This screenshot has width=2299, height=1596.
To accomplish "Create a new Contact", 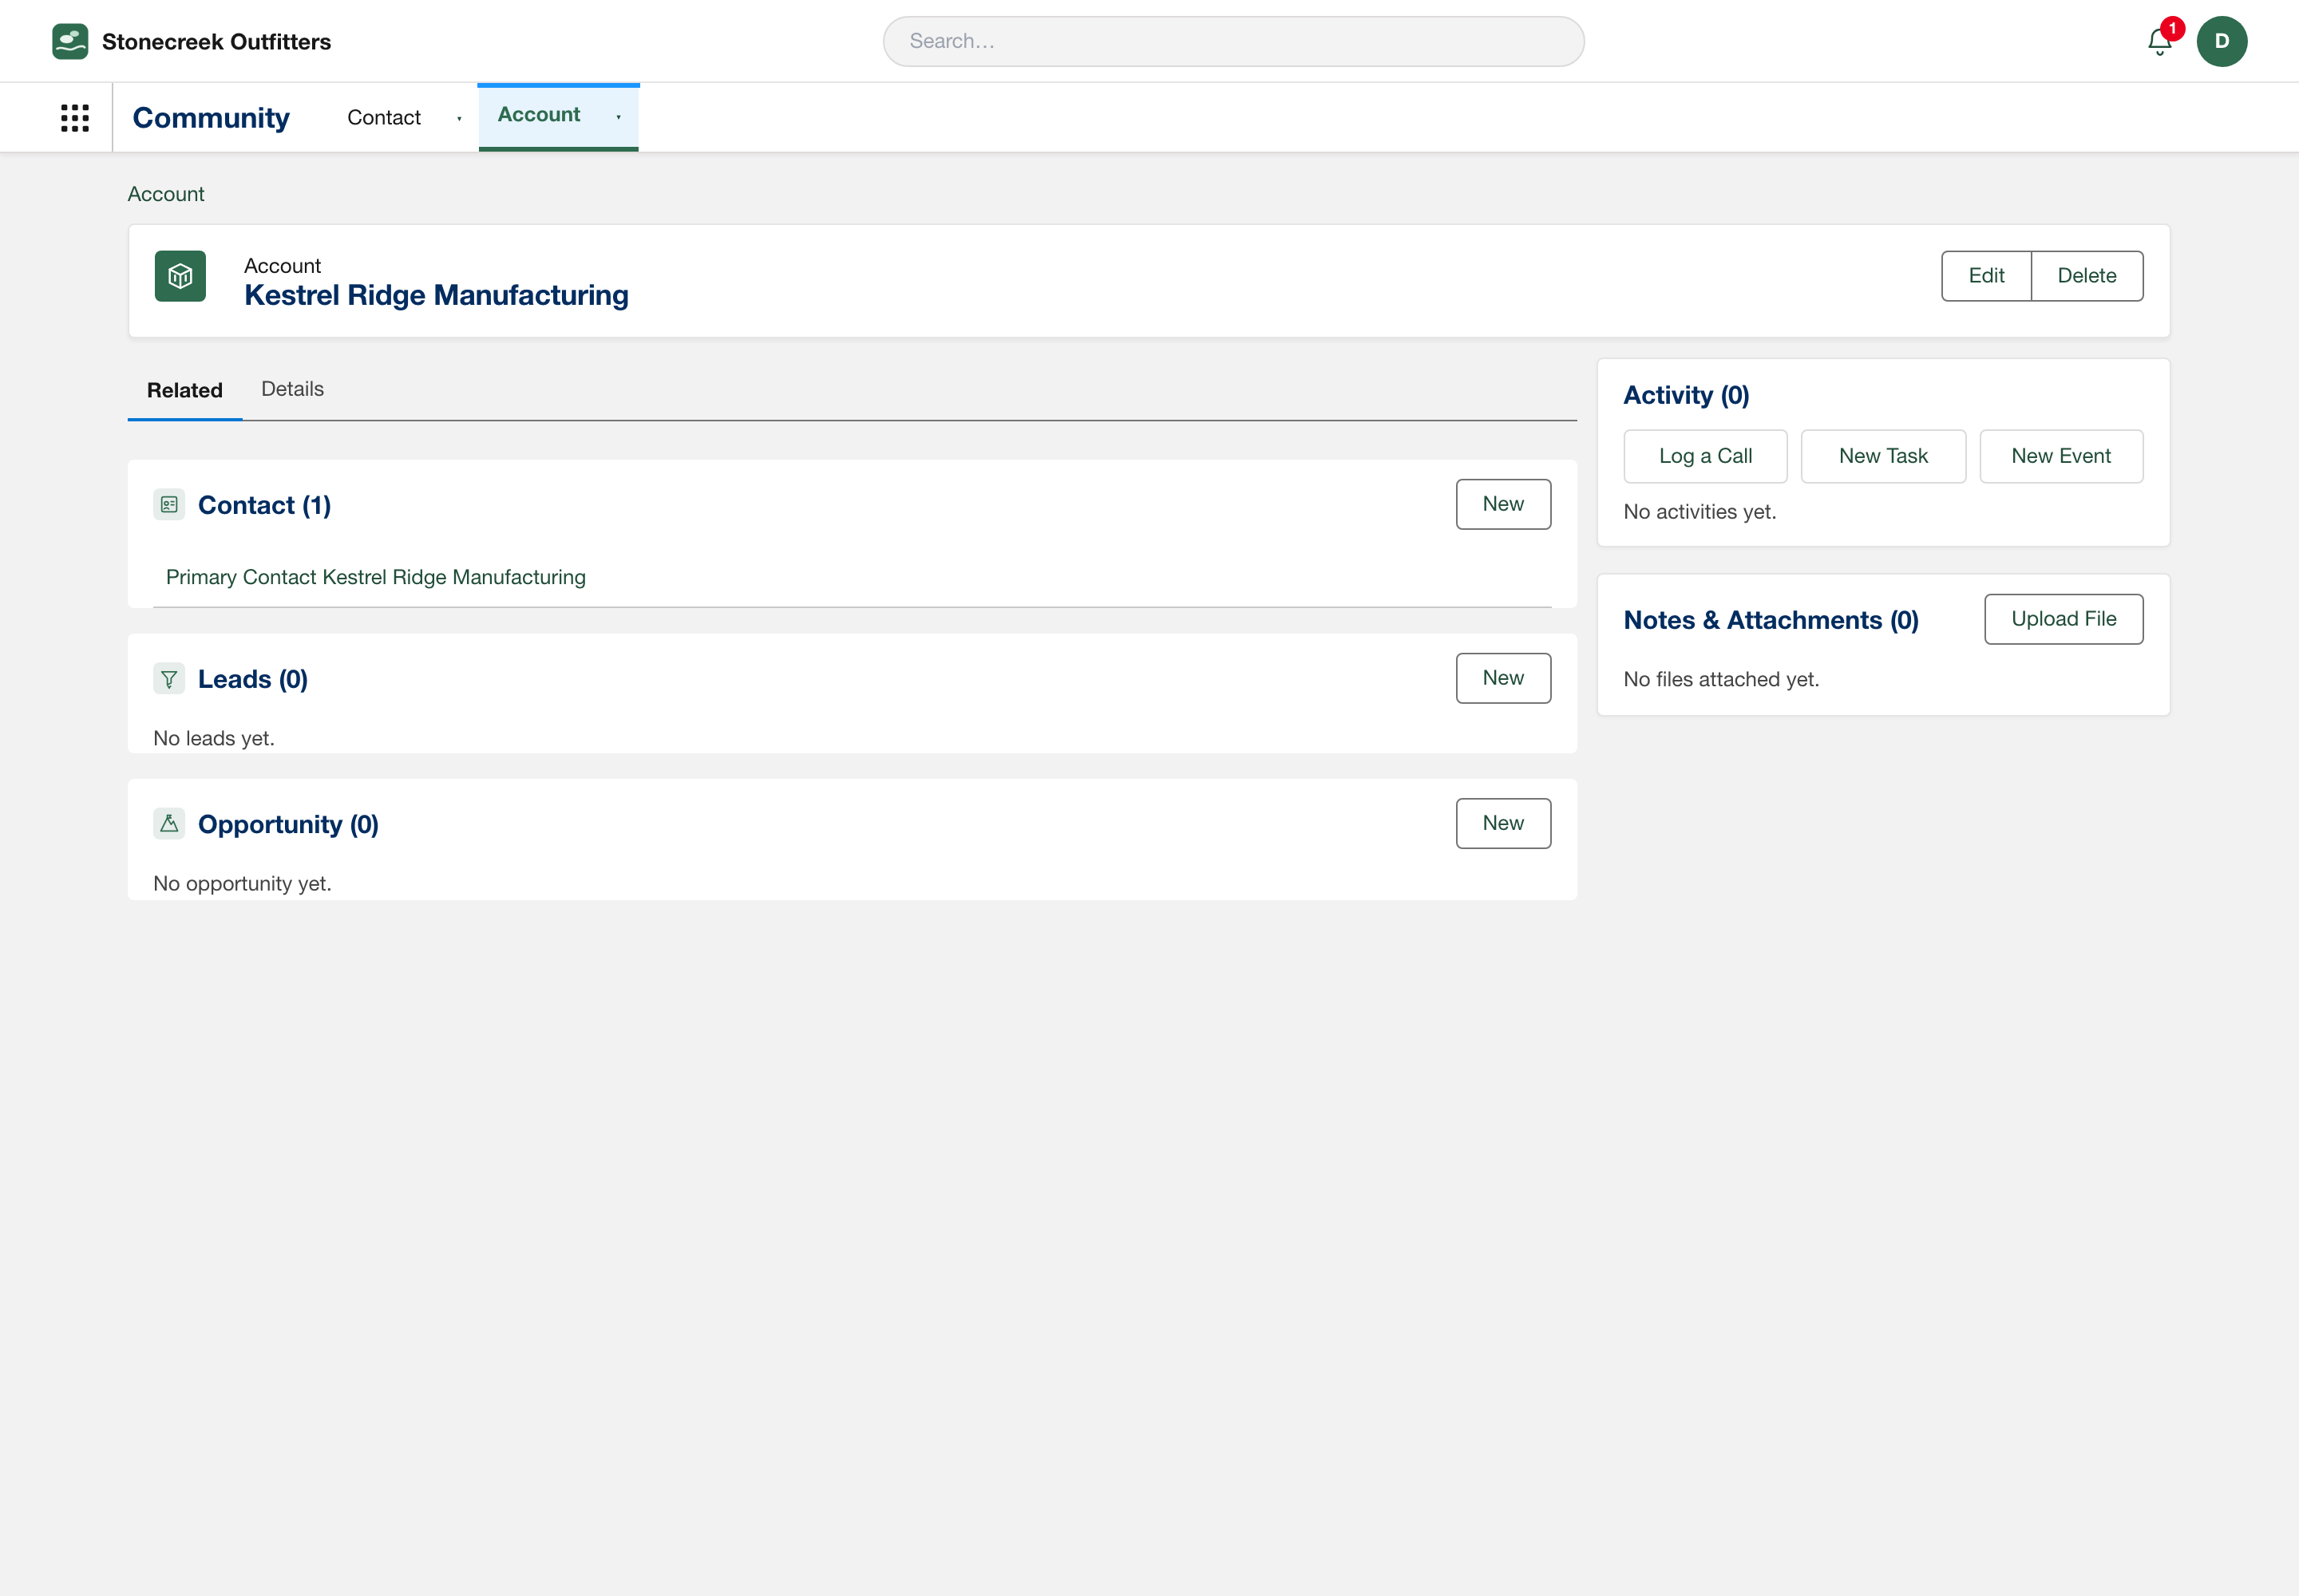I will [1502, 504].
